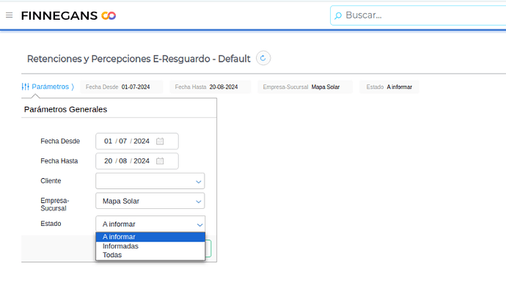Screen dimensions: 506x294
Task: Click the Parámetros sliders icon
Action: [25, 87]
